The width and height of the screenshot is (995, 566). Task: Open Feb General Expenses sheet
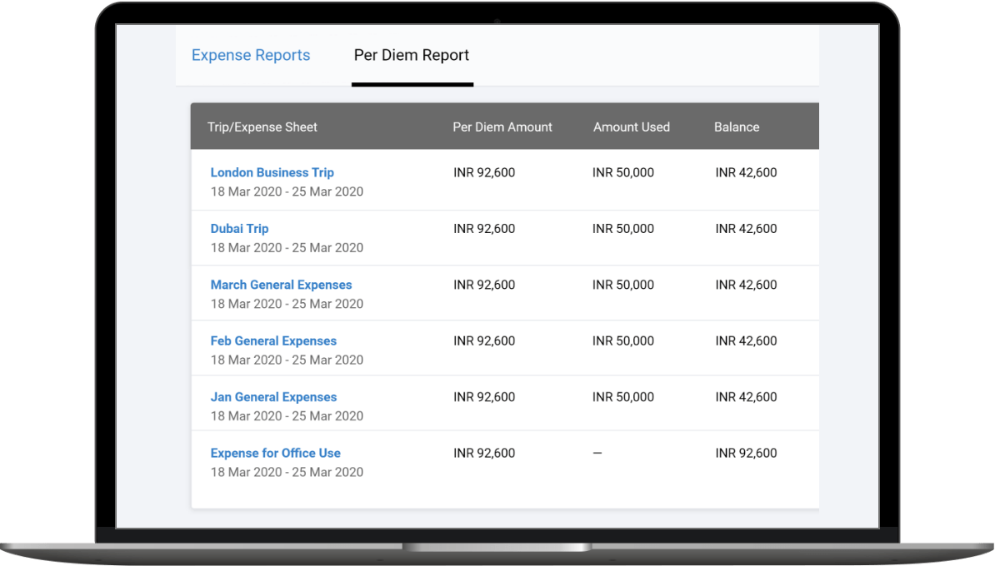[x=273, y=341]
